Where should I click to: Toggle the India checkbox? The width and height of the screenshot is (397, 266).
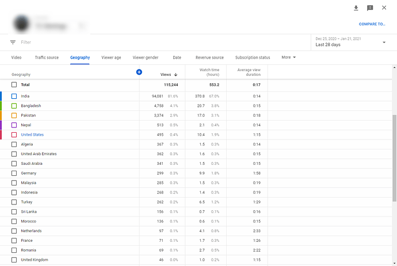[x=14, y=96]
